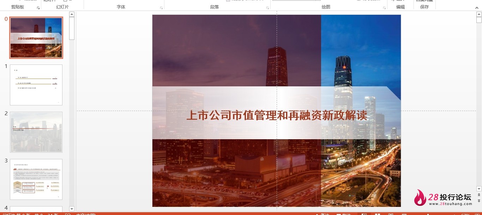Screen dimensions: 482x215
Task: Select slide 1 thumbnail with 目录
Action: (36, 85)
